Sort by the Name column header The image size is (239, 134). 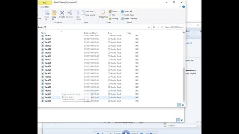[44, 33]
